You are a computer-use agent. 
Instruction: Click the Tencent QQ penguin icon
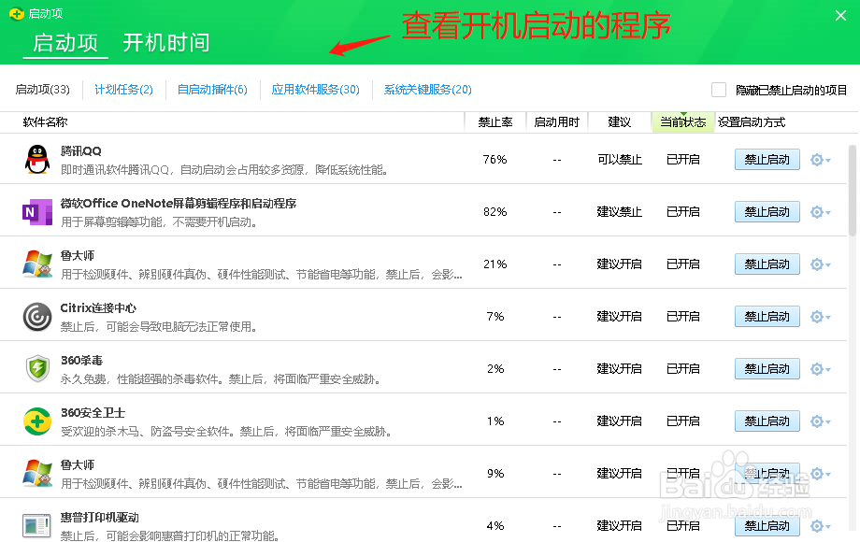tap(37, 160)
